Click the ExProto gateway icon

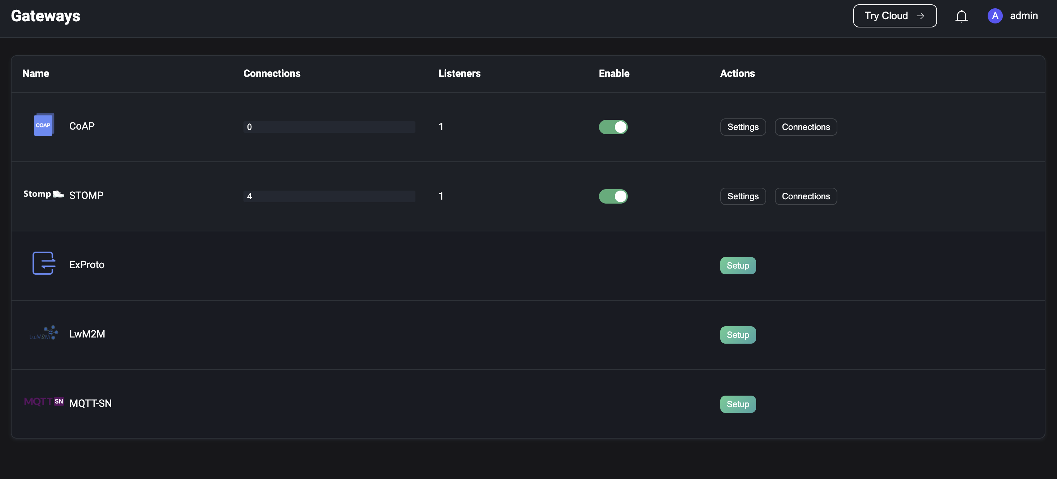[x=43, y=263]
